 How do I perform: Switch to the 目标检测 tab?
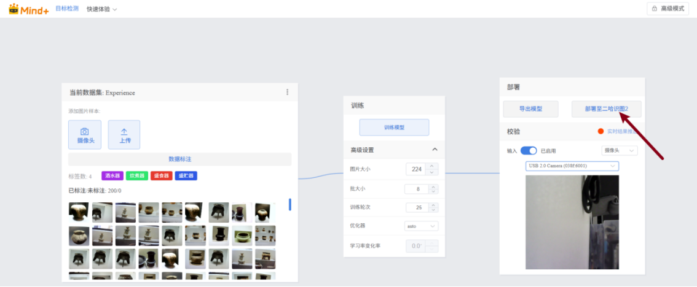(67, 9)
